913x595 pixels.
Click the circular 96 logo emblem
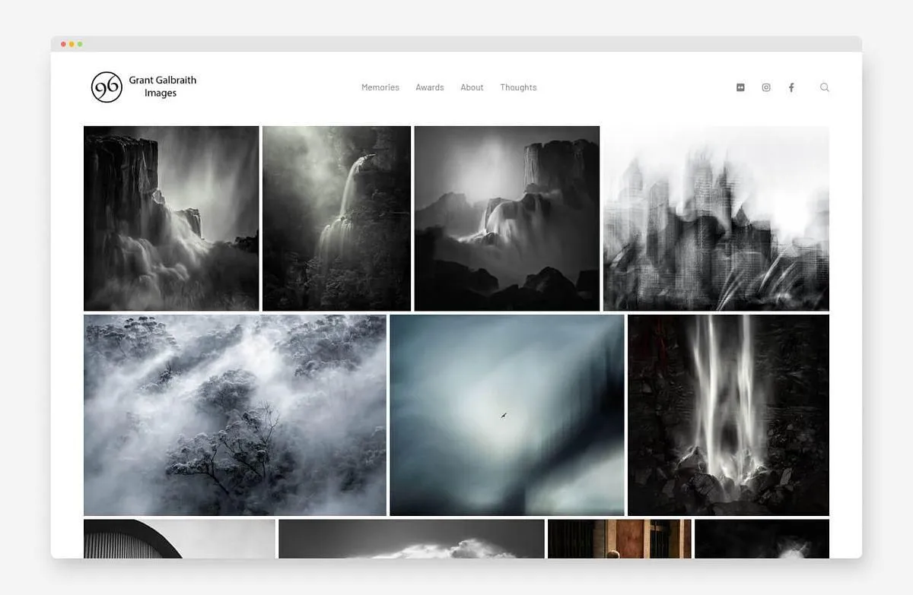click(x=107, y=87)
